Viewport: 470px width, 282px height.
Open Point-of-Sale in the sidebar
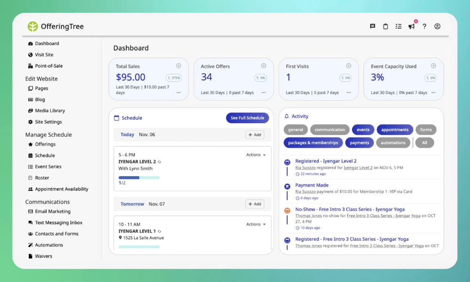[45, 66]
